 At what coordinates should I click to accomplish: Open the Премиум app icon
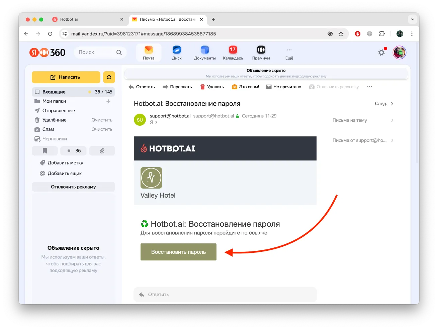(x=261, y=53)
